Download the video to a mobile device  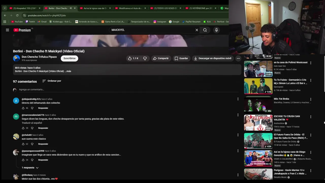tap(213, 58)
